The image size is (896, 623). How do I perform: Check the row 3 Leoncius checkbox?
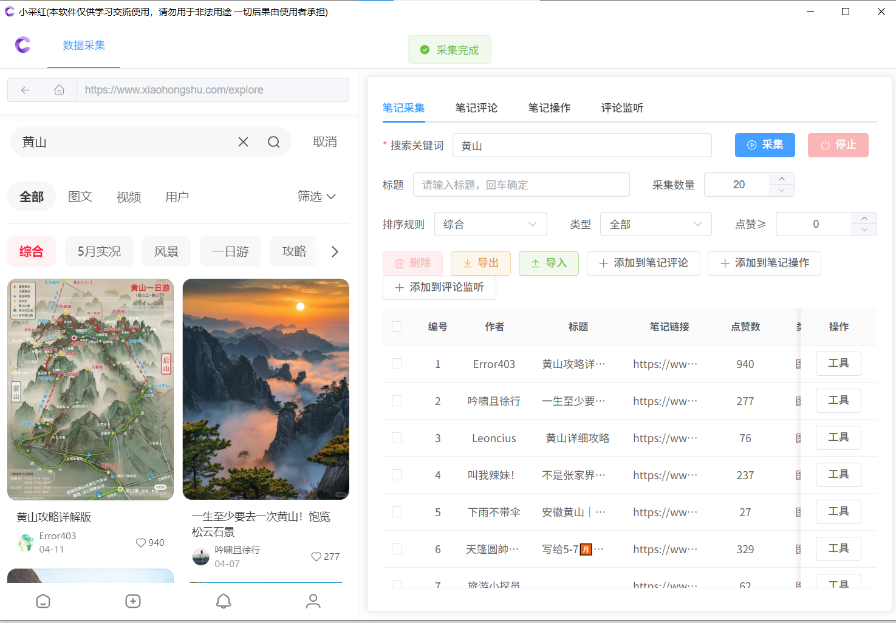tap(397, 438)
